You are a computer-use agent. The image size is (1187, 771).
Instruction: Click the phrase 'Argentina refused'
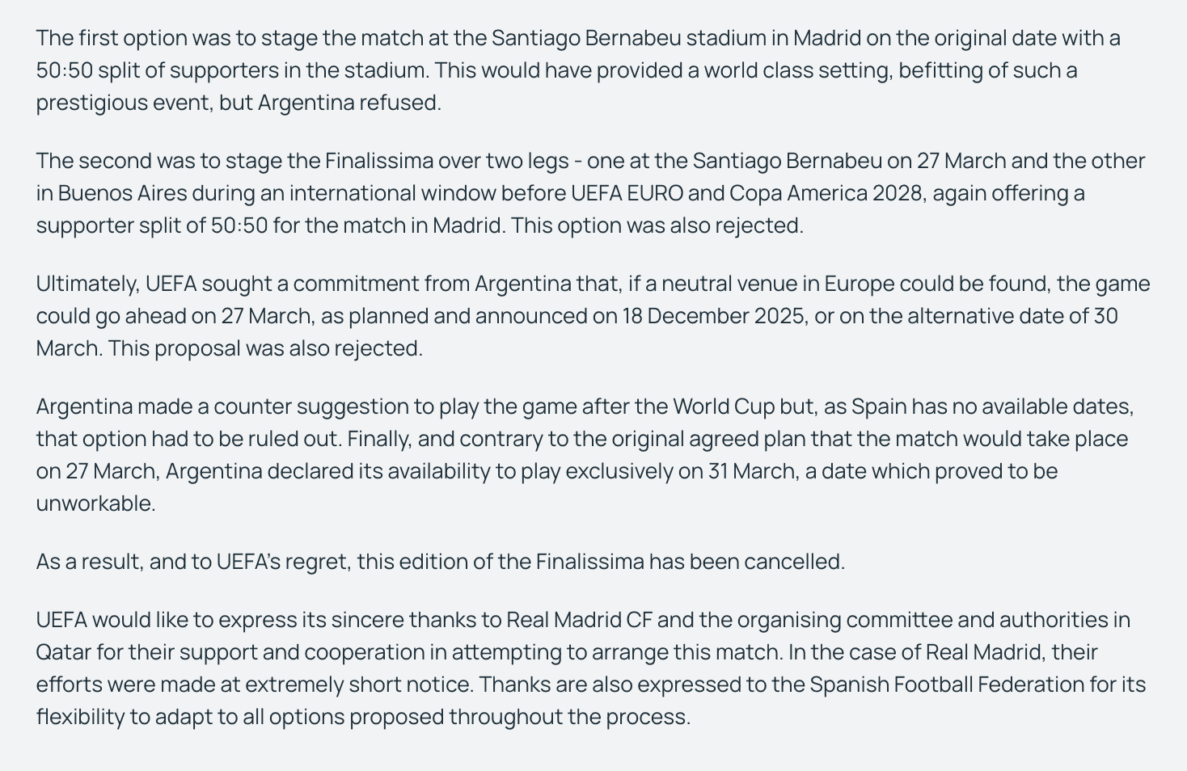tap(348, 103)
